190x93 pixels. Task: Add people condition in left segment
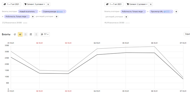[56, 17]
